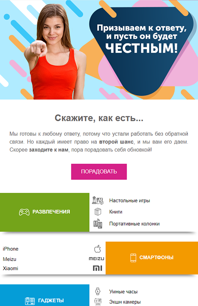Click the books icon next to Книги
Image resolution: width=198 pixels, height=306 pixels.
(x=98, y=212)
